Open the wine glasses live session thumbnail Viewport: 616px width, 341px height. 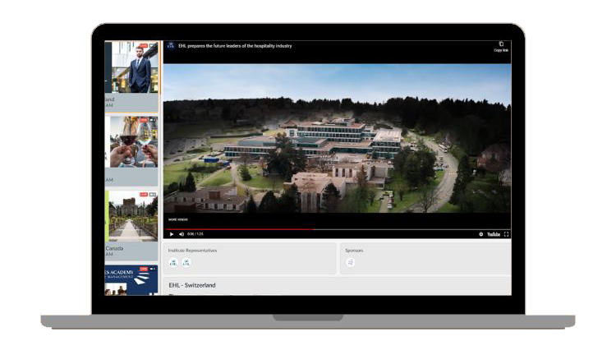pos(131,142)
